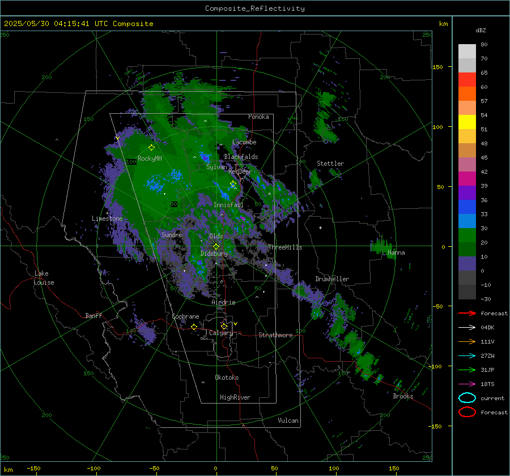
Task: Select the RedDeer city label
Action: tap(240, 171)
